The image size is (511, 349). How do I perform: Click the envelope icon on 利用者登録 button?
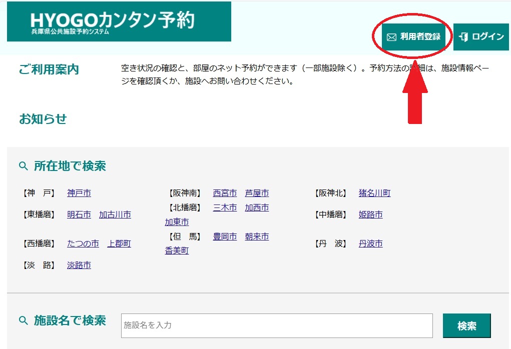(x=391, y=36)
